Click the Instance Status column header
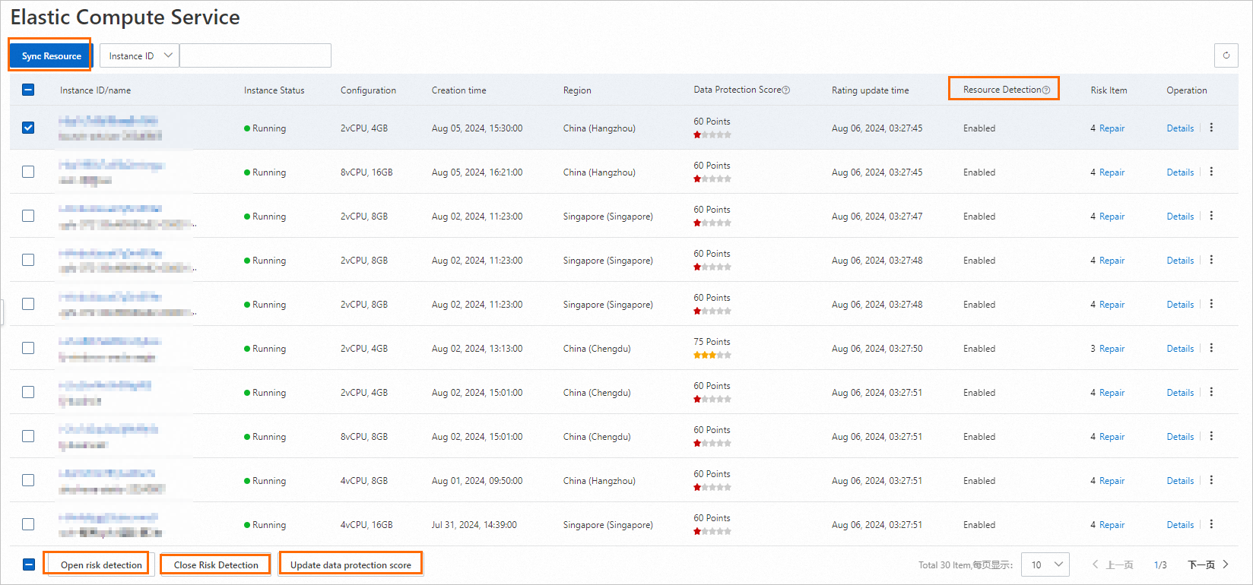The image size is (1253, 585). 274,90
